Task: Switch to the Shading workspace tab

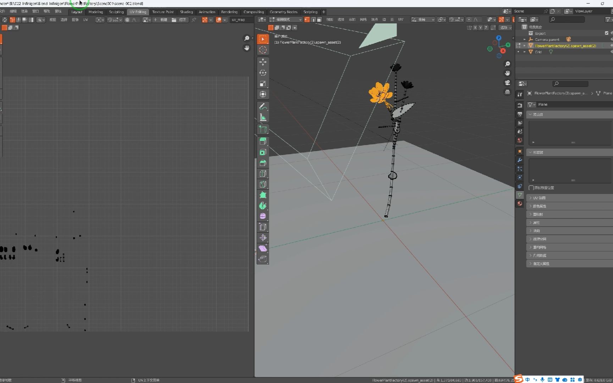Action: coord(186,12)
